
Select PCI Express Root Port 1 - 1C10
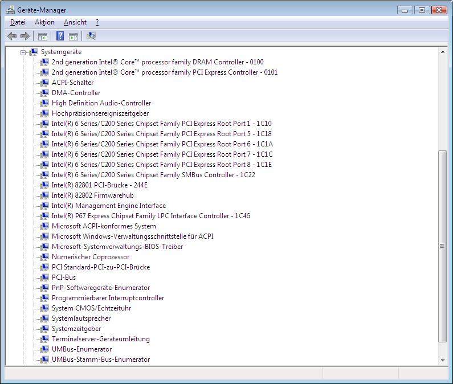click(x=161, y=124)
